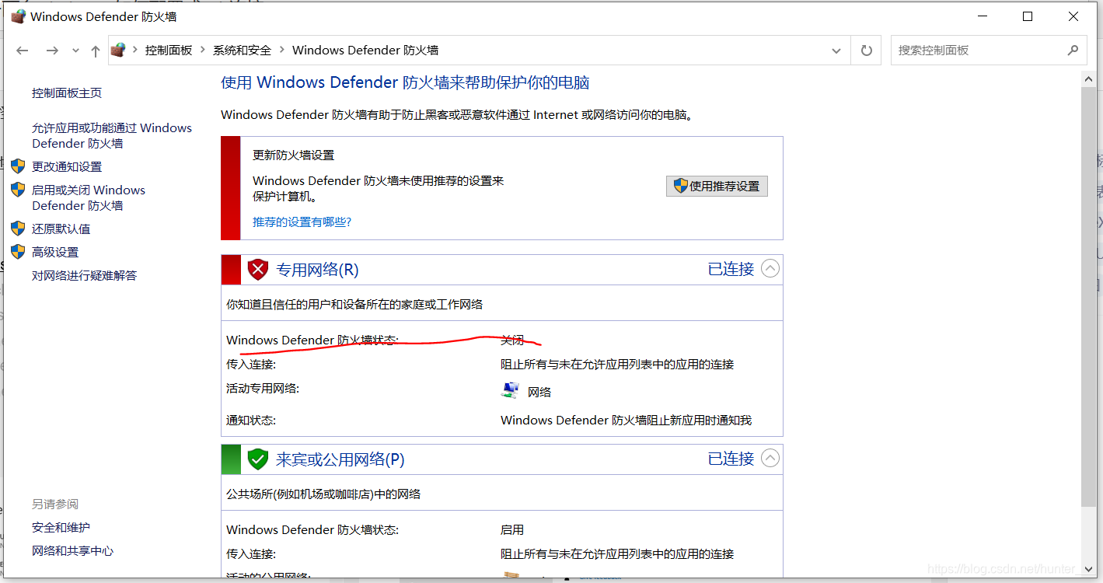
Task: Select Windows Defender 防火墙 breadcrumb
Action: 365,50
